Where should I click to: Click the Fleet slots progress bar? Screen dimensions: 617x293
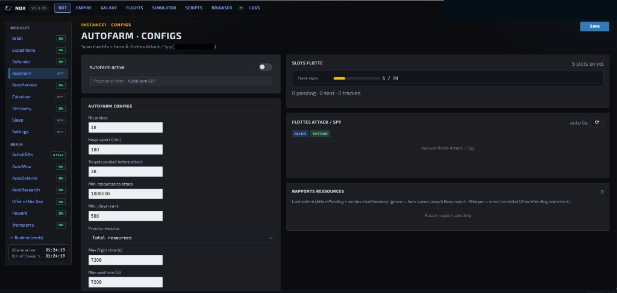coord(357,78)
